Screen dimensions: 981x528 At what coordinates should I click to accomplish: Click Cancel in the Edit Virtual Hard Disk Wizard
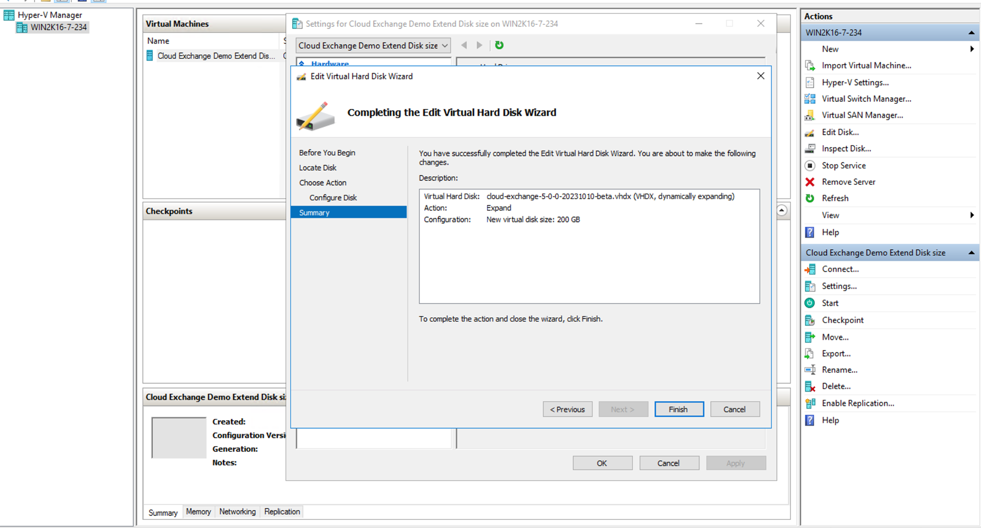[734, 409]
